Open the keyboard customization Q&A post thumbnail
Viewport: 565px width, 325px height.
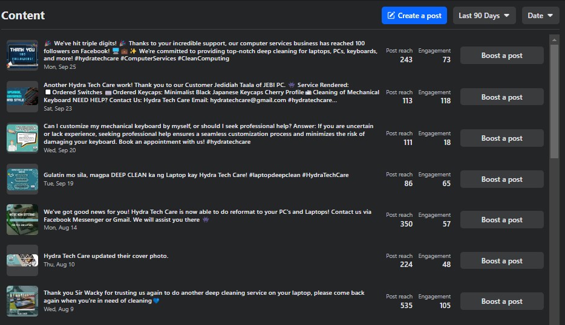tap(22, 138)
